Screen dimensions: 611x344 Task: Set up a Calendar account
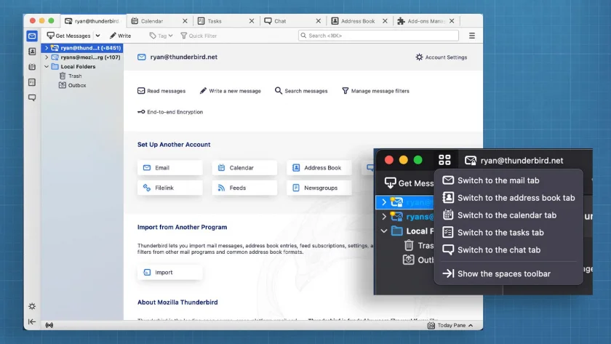(x=244, y=168)
